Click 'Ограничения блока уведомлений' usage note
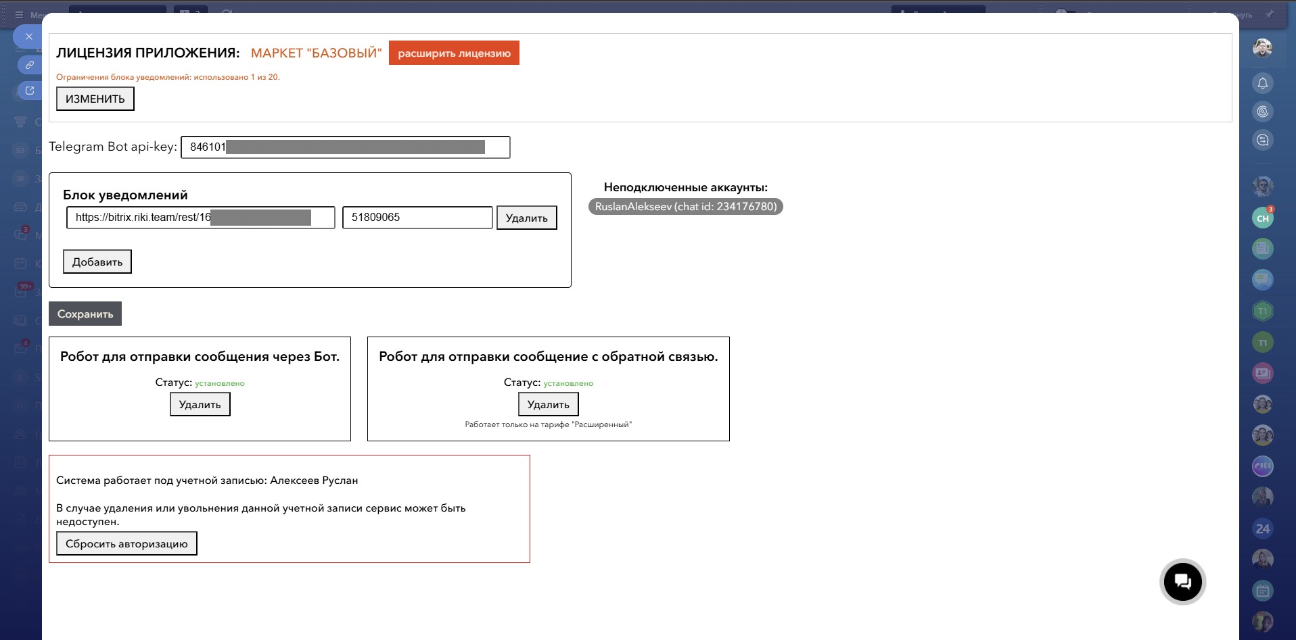Screen dimensions: 1296x640 168,77
